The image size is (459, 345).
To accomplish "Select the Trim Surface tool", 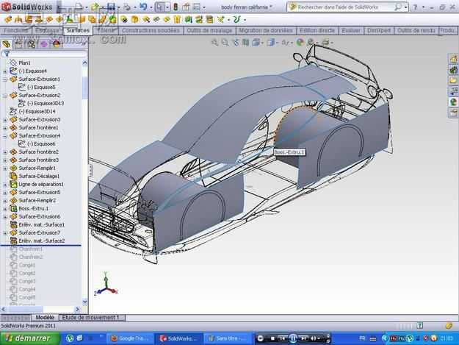I will 156,20.
